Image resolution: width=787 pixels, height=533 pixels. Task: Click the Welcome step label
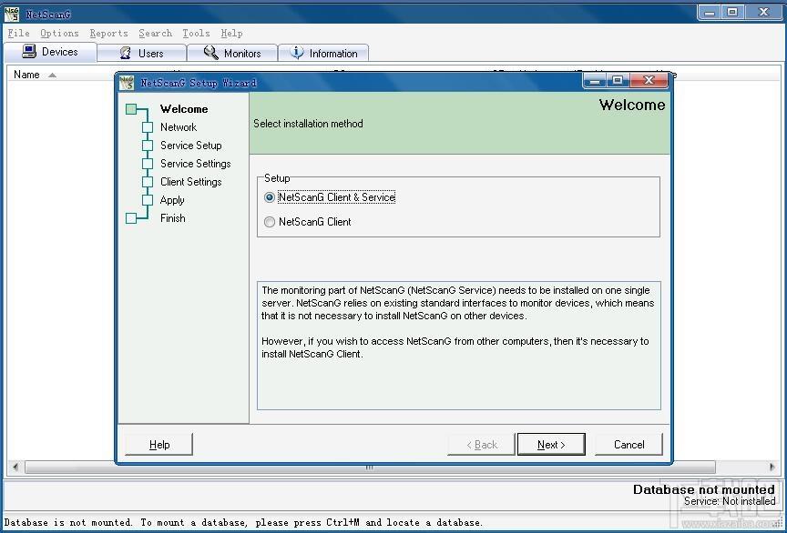pyautogui.click(x=184, y=109)
